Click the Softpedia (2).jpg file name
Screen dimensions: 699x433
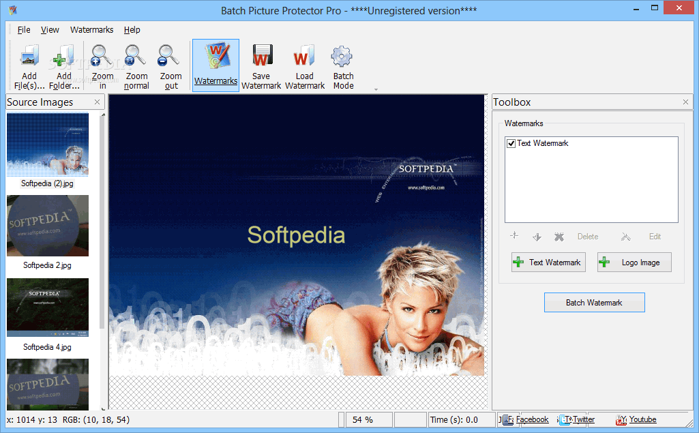click(x=47, y=183)
